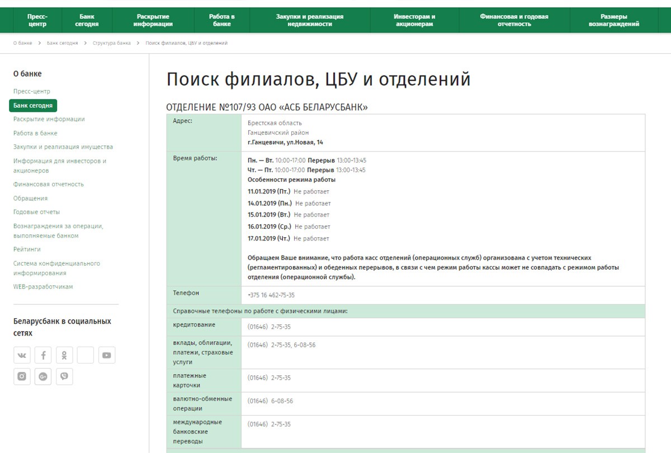Open the Финансовая и годовая отчетность menu
This screenshot has height=453, width=671.
(x=514, y=20)
